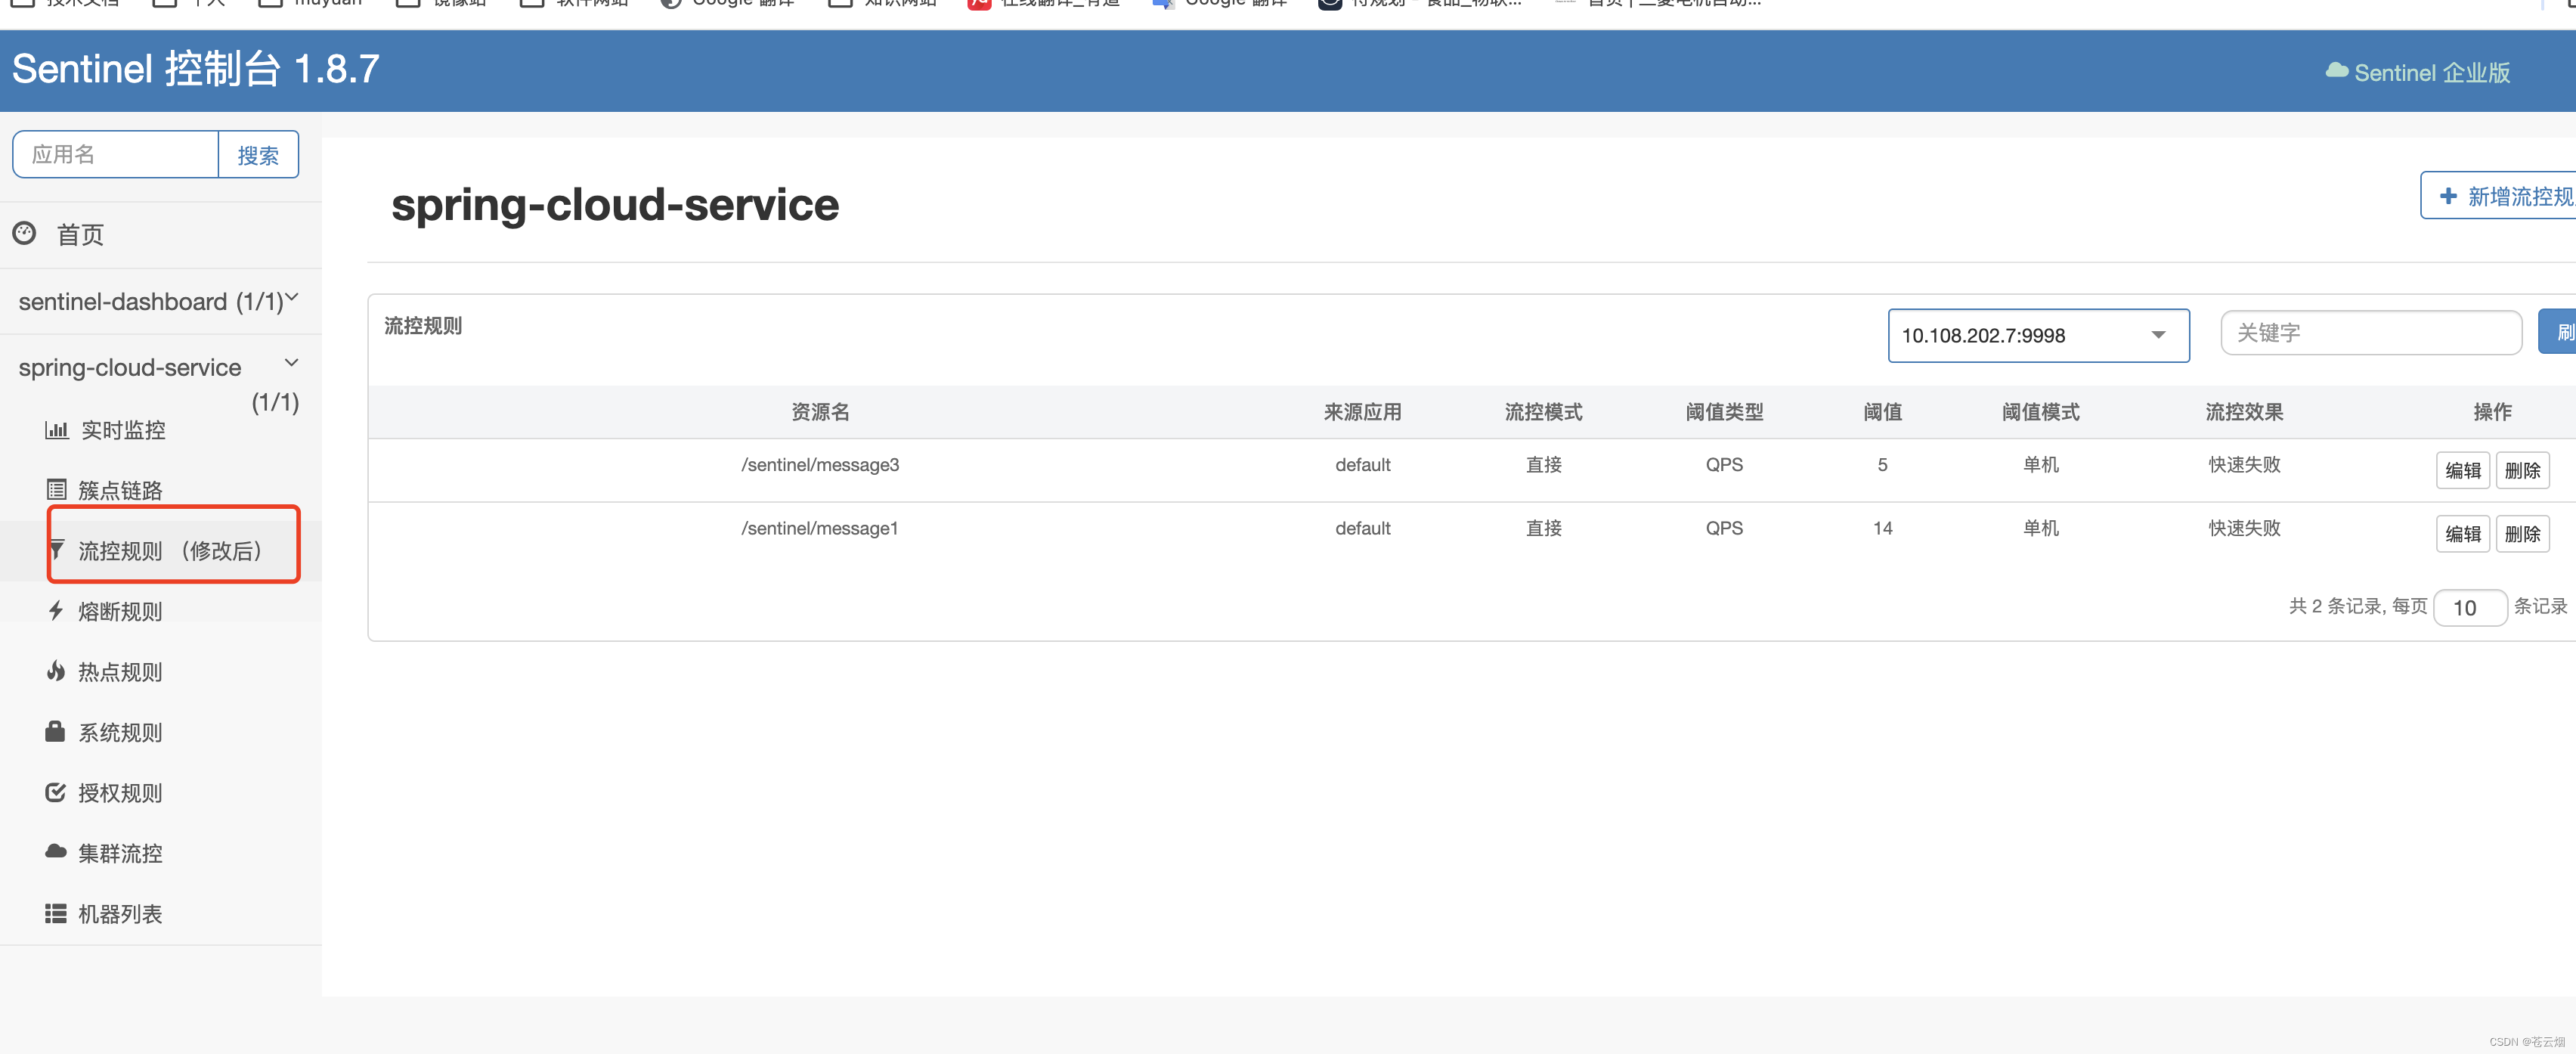Click the plus icon on 新增流控规则 button
Image resolution: width=2576 pixels, height=1054 pixels.
point(2448,196)
